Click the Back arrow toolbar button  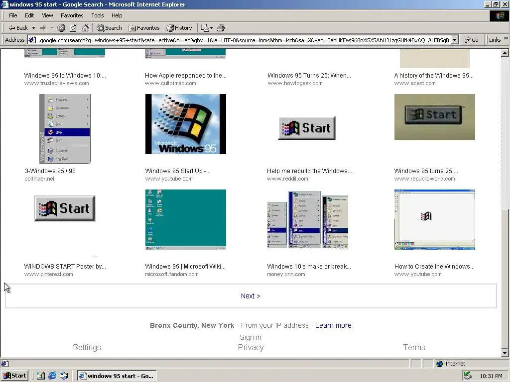pyautogui.click(x=18, y=28)
